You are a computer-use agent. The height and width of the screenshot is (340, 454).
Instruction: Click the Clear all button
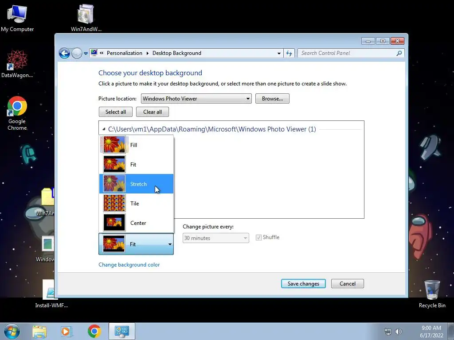coord(153,112)
